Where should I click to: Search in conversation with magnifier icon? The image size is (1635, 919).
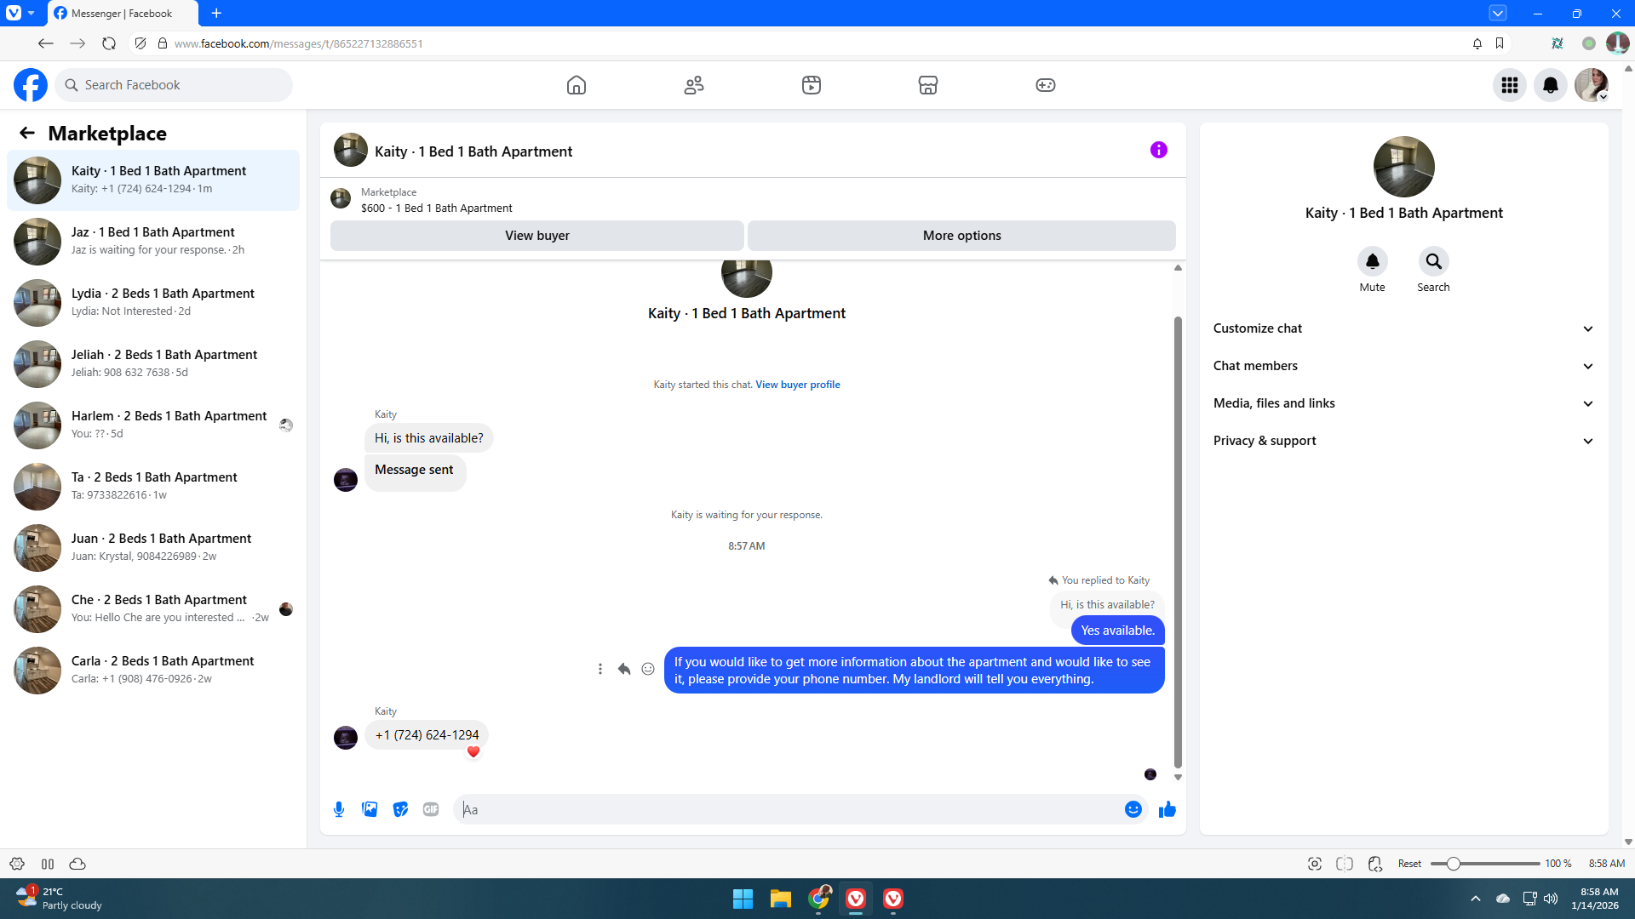[x=1433, y=261]
